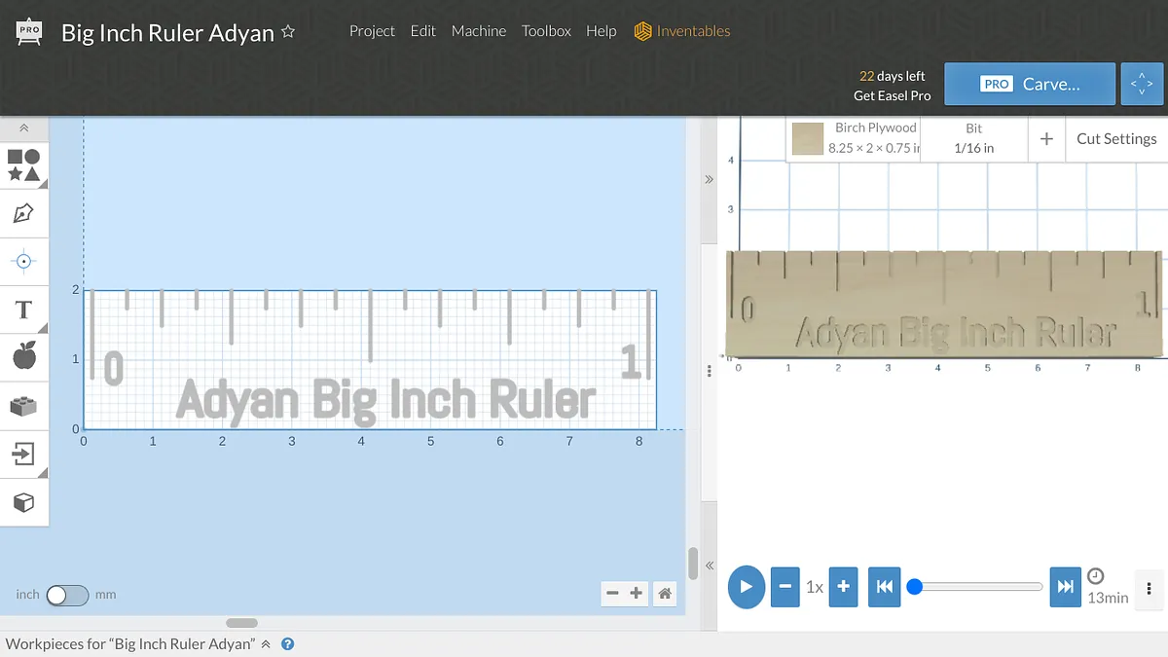Expand the Workpieces panel chevron
Screen dimensions: 1168x657
[266, 644]
